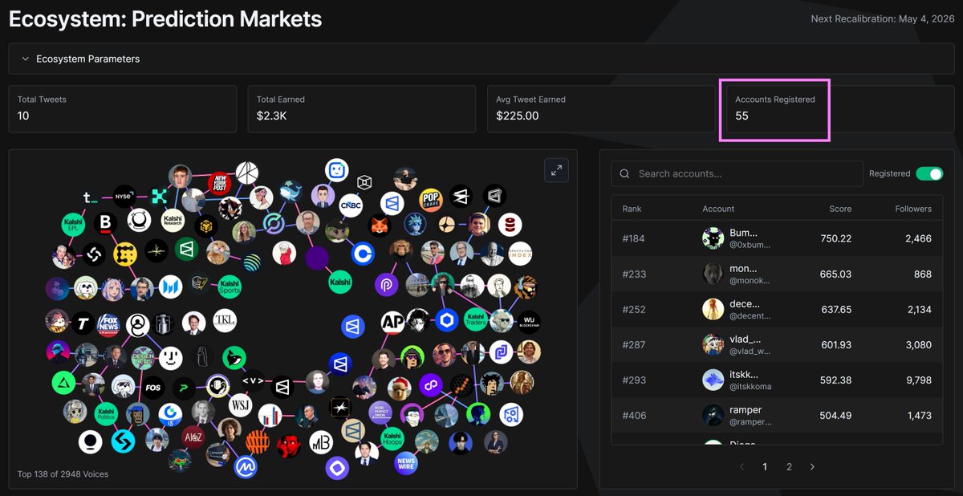Open the Kalshi Traders bubble
The image size is (963, 496).
click(x=475, y=319)
